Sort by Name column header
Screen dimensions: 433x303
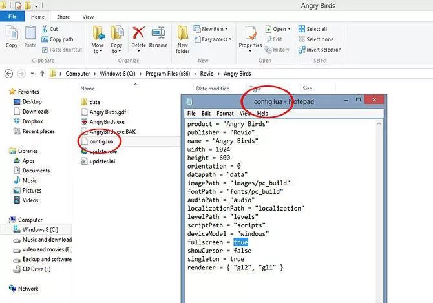pyautogui.click(x=87, y=89)
